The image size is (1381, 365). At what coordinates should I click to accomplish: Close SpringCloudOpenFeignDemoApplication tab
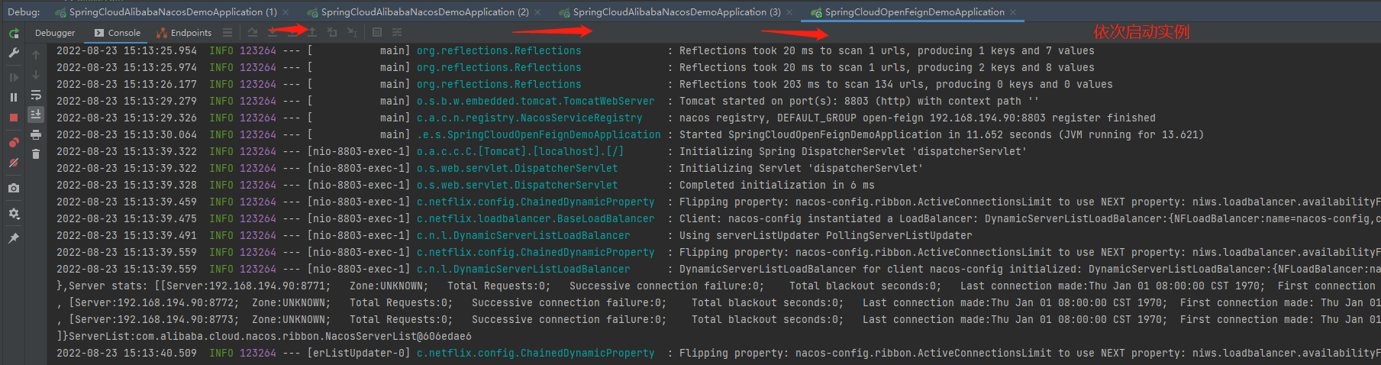[x=1013, y=12]
